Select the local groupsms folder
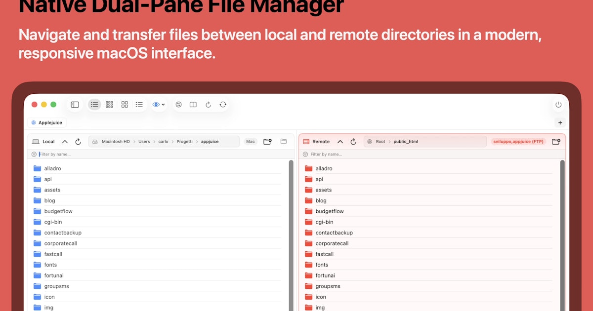This screenshot has width=593, height=311. pyautogui.click(x=157, y=286)
